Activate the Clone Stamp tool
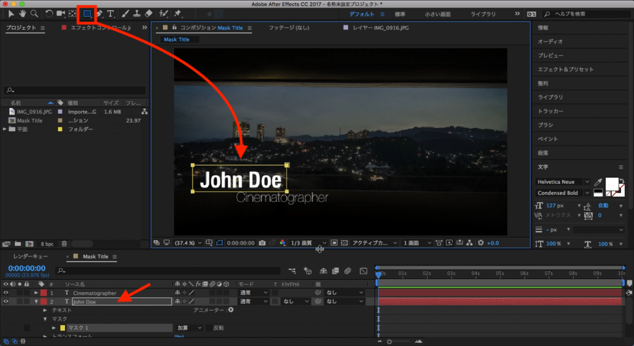 point(136,13)
